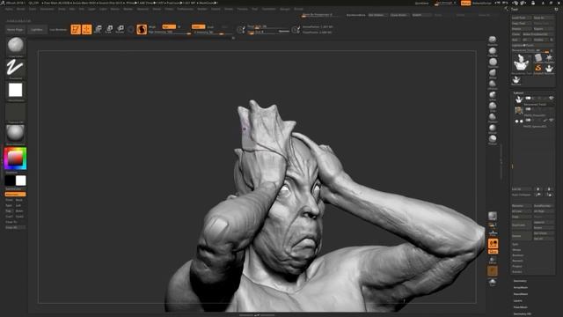Image resolution: width=563 pixels, height=317 pixels.
Task: Open the current material sphere picker
Action: click(16, 133)
